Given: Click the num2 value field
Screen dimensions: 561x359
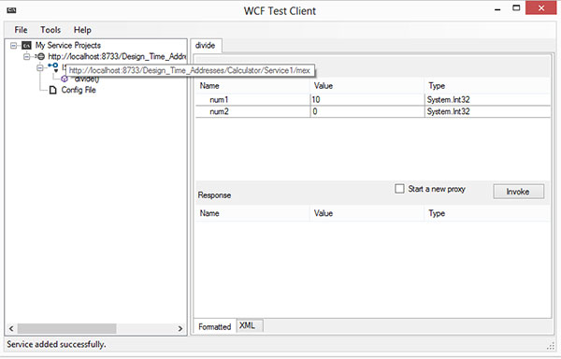Looking at the screenshot, I should pos(367,111).
